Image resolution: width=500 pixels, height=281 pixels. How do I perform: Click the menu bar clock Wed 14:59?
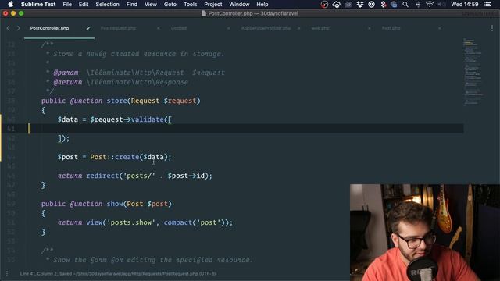pyautogui.click(x=465, y=5)
